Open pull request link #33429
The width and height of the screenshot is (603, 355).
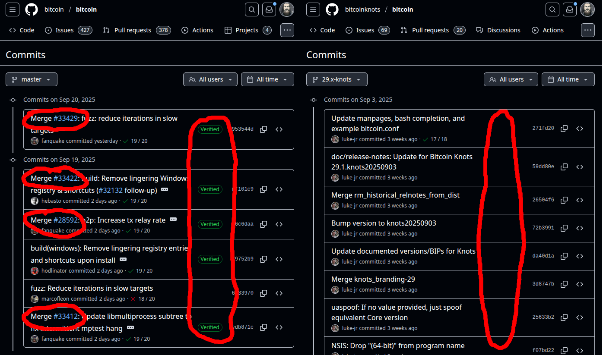click(x=66, y=118)
